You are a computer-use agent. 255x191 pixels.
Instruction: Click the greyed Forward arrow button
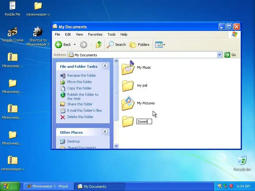click(x=84, y=45)
